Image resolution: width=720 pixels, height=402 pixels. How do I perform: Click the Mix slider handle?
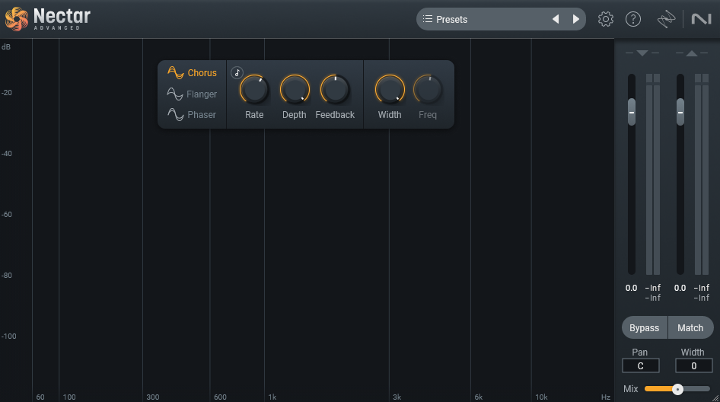[677, 389]
